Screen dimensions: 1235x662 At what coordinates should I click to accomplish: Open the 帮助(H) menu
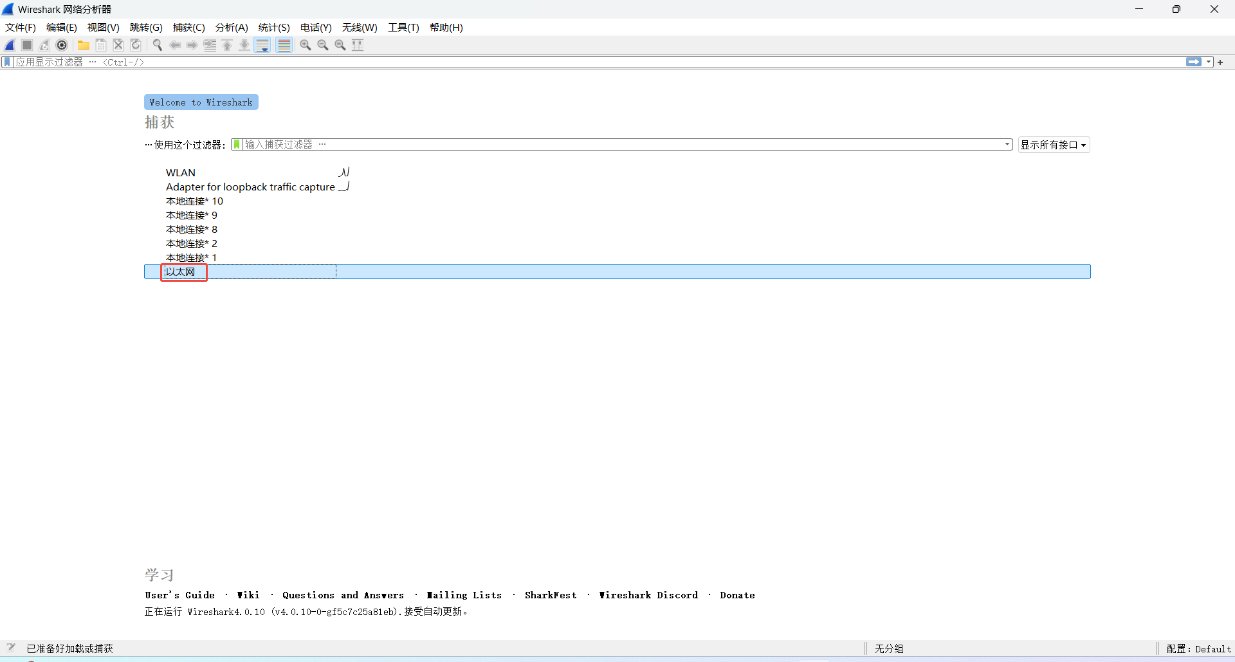446,28
